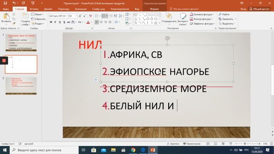274x154 pixels.
Task: Toggle strikethrough (abc) formatting
Action: point(68,22)
